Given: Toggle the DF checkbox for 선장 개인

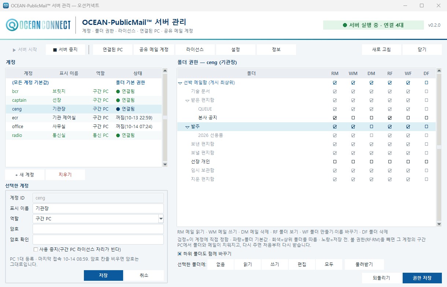Looking at the screenshot, I should point(426,162).
